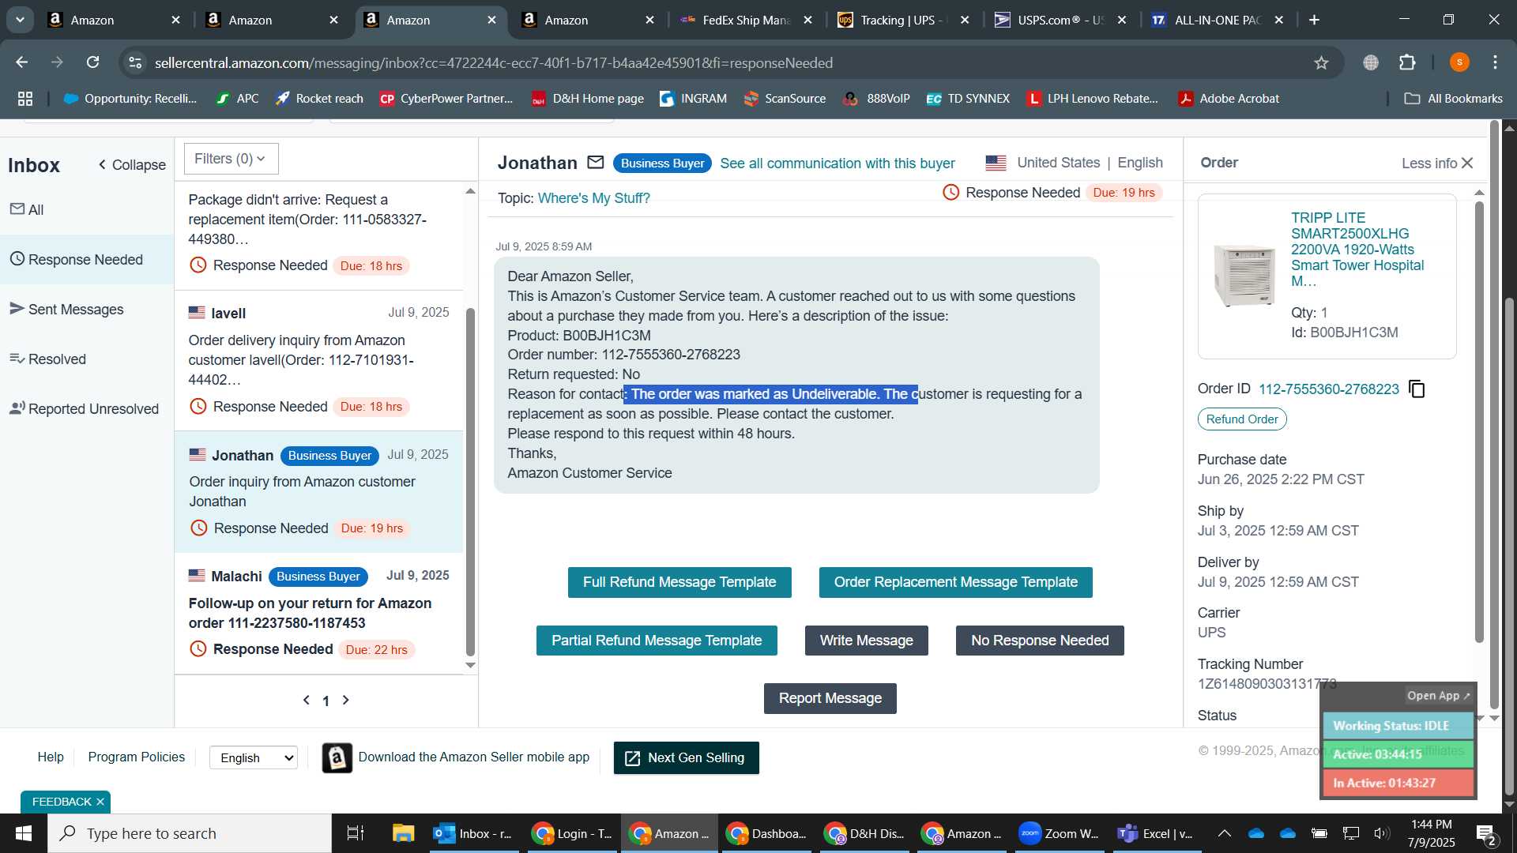The height and width of the screenshot is (853, 1517).
Task: Open the Package didn't arrive message
Action: tap(318, 235)
